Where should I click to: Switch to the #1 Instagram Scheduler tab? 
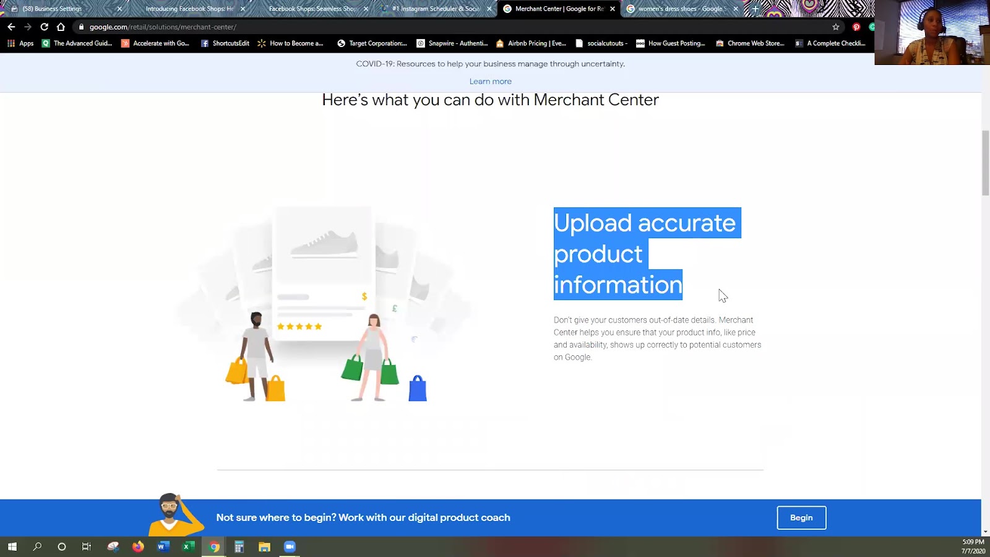click(436, 9)
